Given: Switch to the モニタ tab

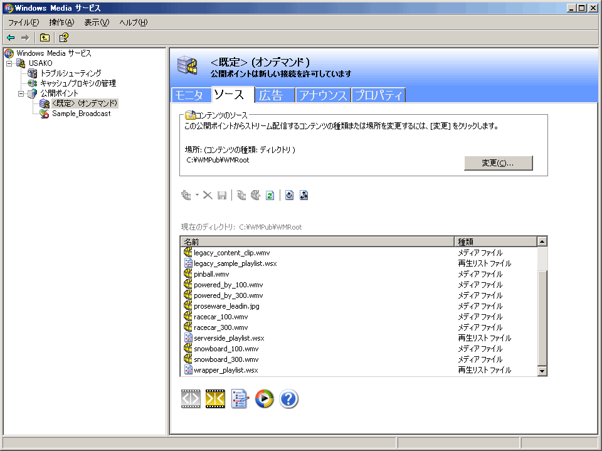Looking at the screenshot, I should pyautogui.click(x=191, y=95).
